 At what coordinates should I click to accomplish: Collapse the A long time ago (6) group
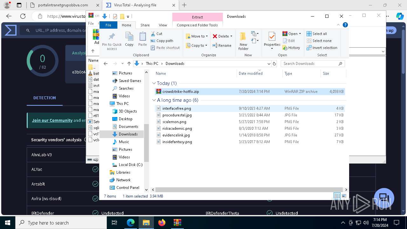coord(154,100)
